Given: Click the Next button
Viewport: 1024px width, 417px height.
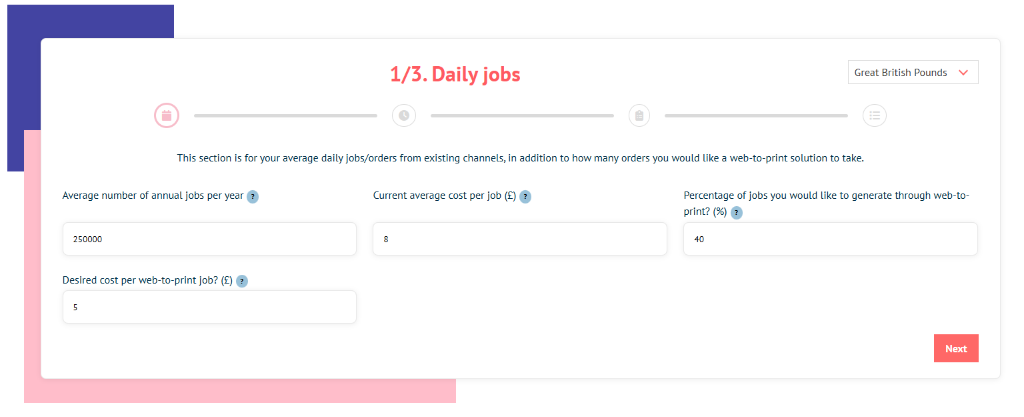Looking at the screenshot, I should click(x=956, y=348).
